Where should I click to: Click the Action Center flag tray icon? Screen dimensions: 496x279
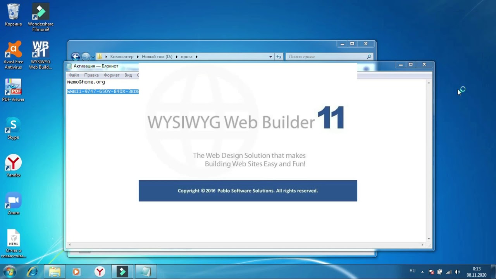(x=431, y=272)
